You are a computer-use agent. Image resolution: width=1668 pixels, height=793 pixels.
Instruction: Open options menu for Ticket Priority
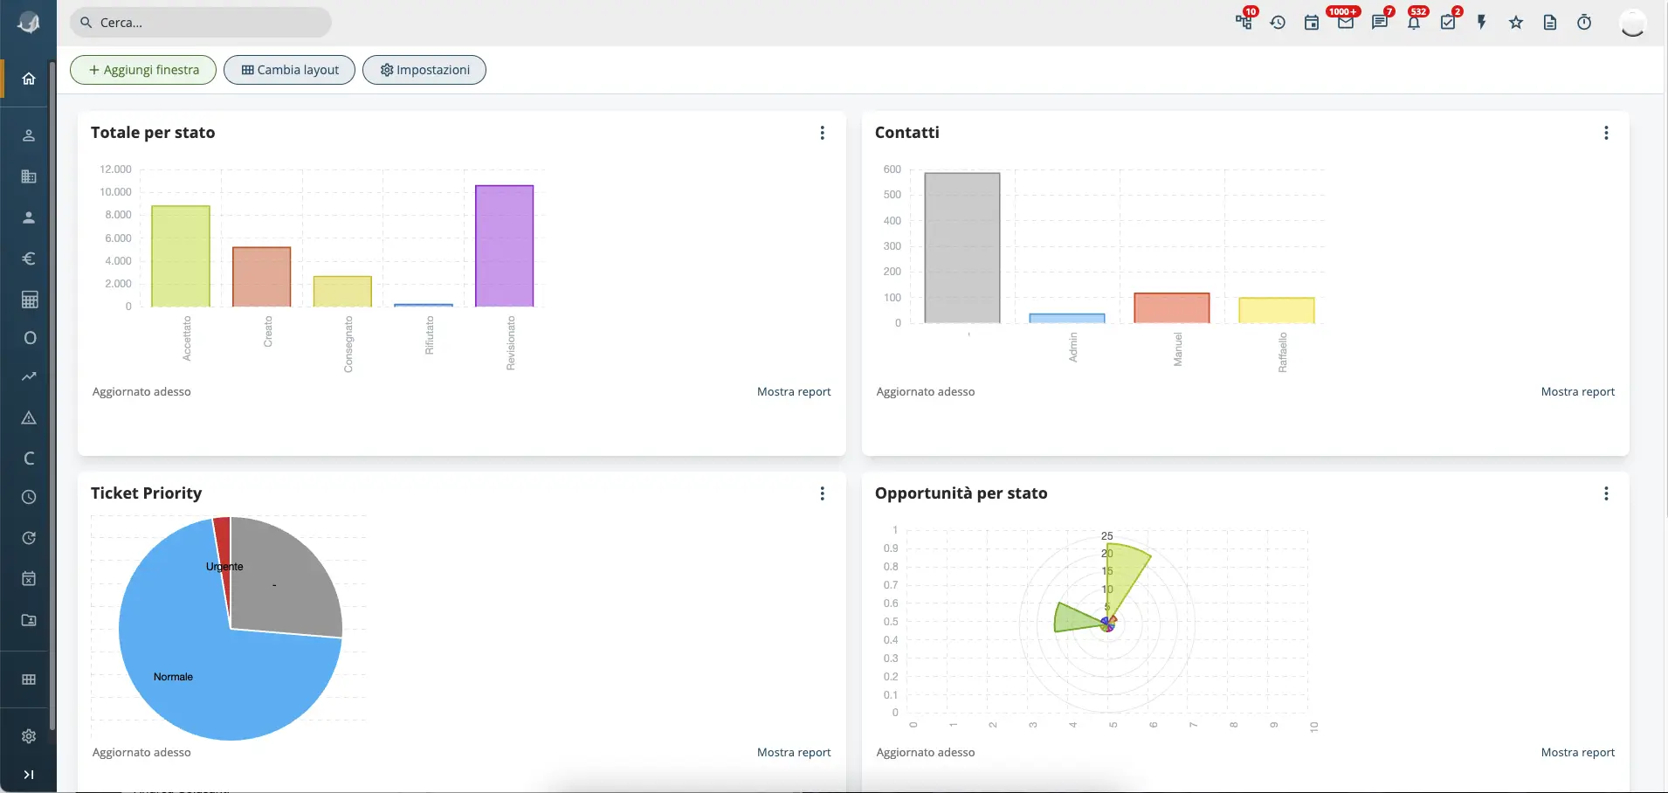pyautogui.click(x=822, y=493)
